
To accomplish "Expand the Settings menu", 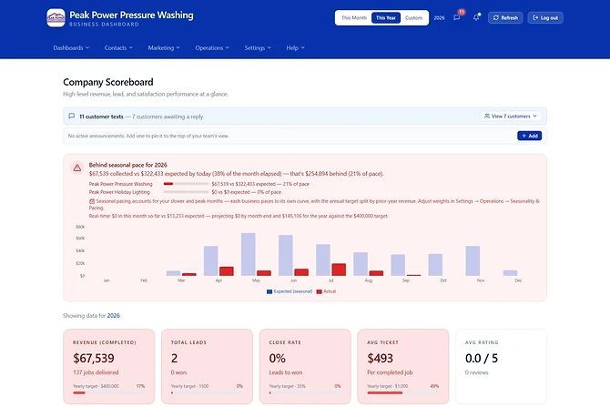I will click(x=258, y=48).
